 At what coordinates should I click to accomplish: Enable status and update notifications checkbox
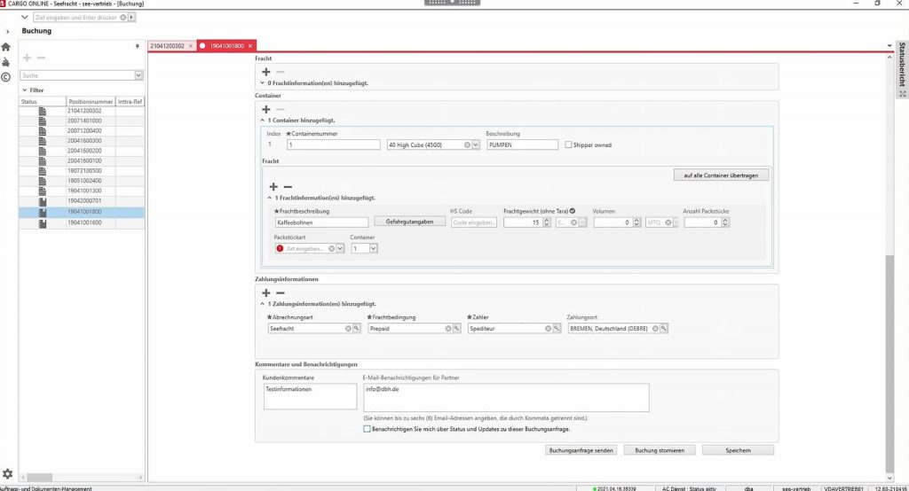(x=367, y=429)
